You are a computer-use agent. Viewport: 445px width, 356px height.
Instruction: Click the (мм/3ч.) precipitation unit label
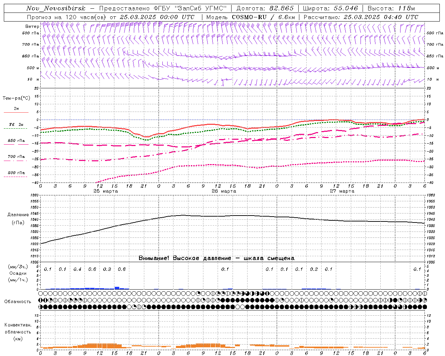(18, 267)
